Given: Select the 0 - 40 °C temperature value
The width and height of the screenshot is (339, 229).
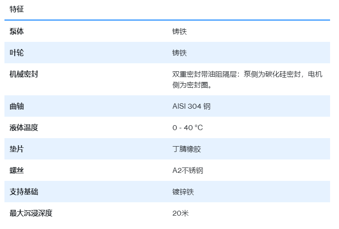Looking at the screenshot, I should (x=187, y=128).
